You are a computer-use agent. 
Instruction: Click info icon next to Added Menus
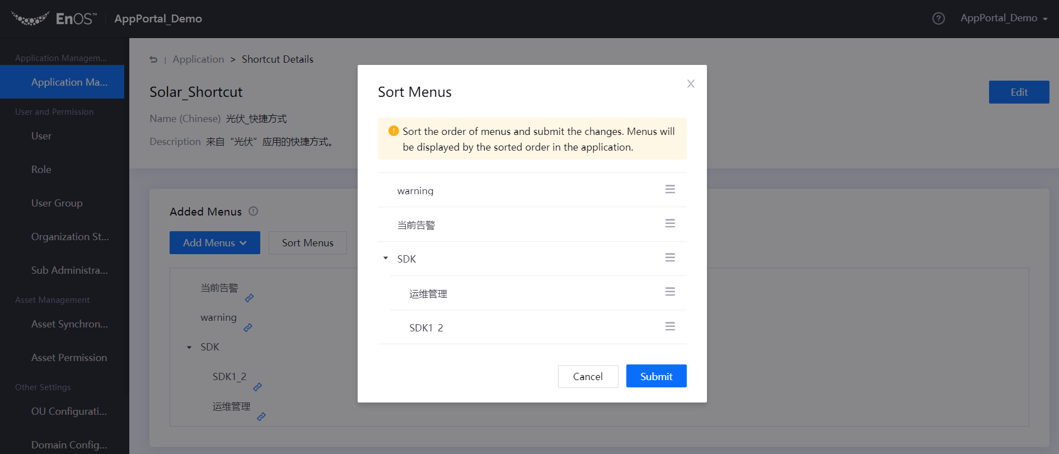pos(253,211)
